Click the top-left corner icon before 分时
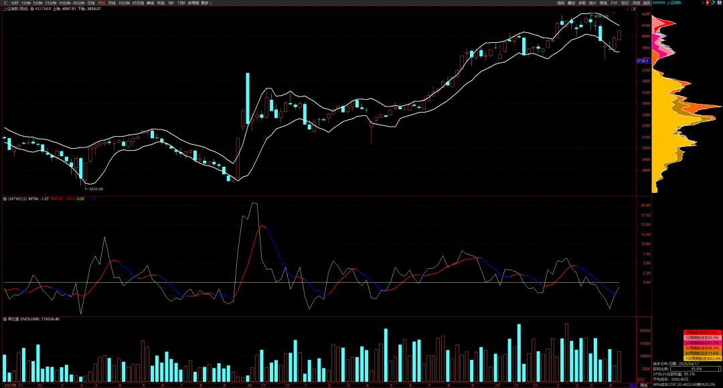This screenshot has width=723, height=388. click(x=6, y=3)
